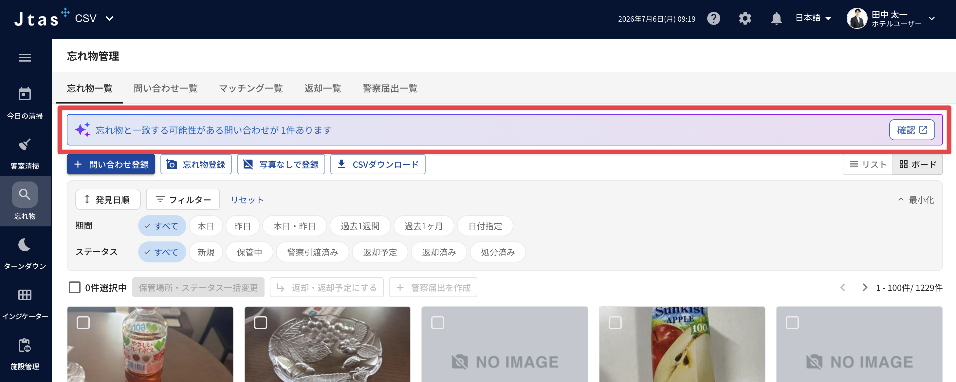Click 返却・返却予定にする button
This screenshot has height=382, width=956.
pos(327,287)
